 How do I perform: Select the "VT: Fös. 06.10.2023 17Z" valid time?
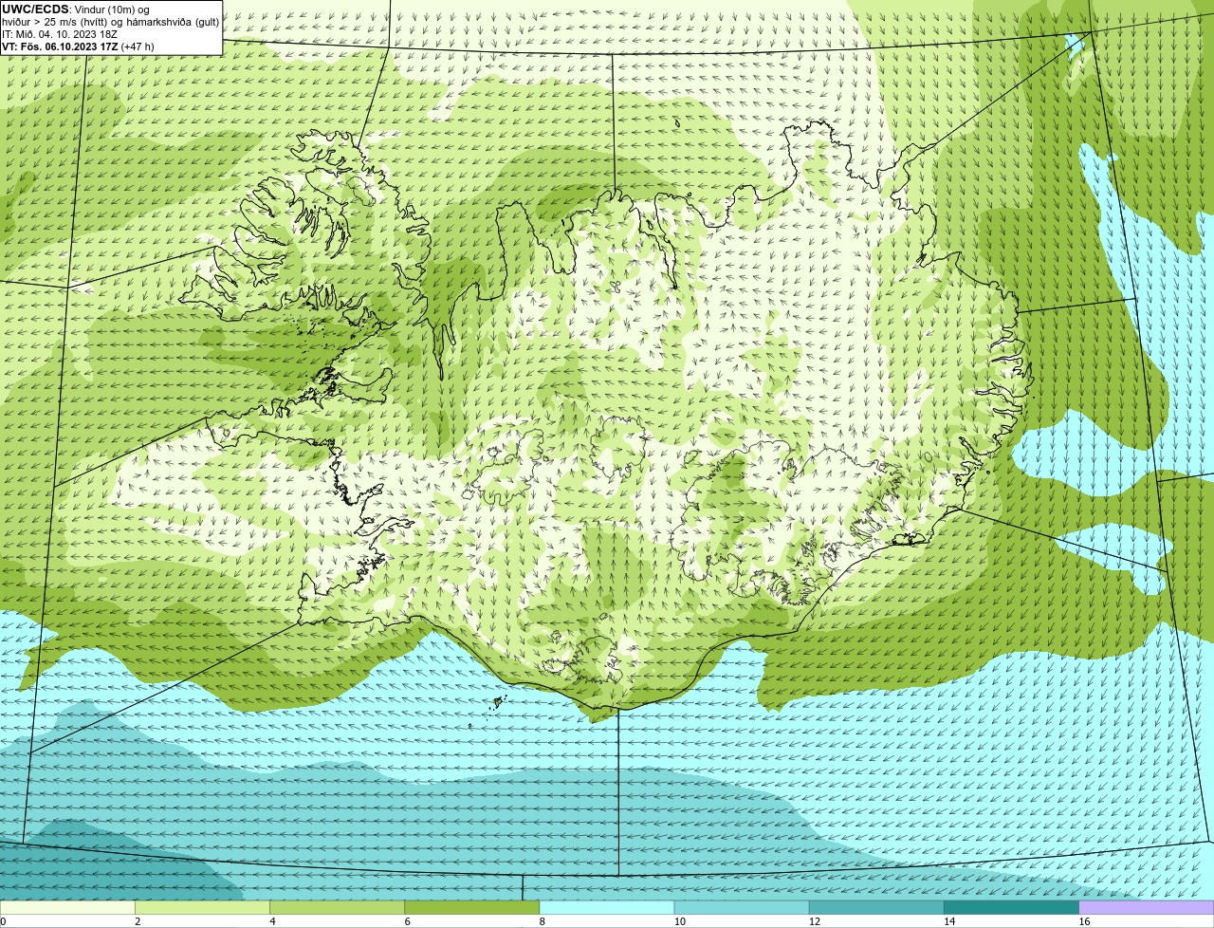pos(60,46)
